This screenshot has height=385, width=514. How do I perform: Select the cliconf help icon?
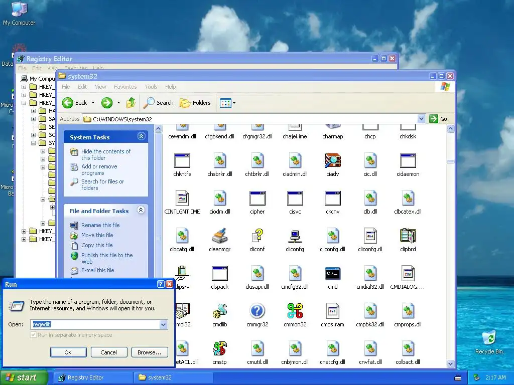point(258,236)
